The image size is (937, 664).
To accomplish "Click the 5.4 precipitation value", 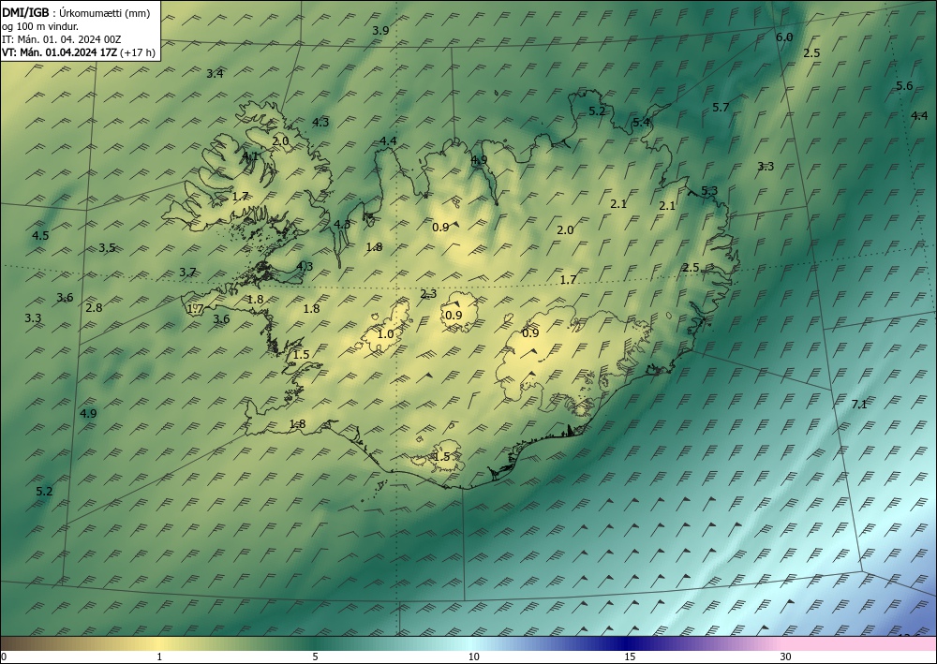I will [x=641, y=123].
